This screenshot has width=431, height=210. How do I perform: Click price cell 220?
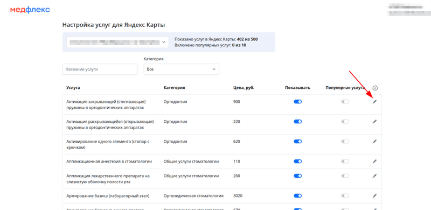(x=237, y=122)
